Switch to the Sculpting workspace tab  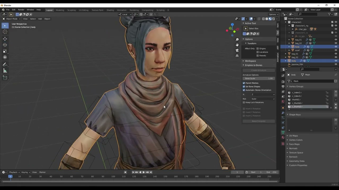click(x=72, y=10)
